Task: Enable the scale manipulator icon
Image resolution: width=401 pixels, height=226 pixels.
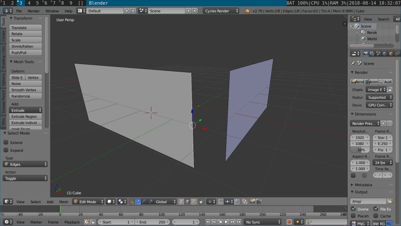Action: (150, 202)
